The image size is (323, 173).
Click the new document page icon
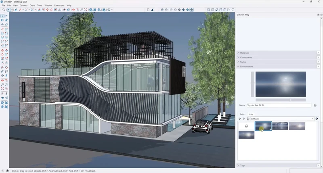[148, 10]
